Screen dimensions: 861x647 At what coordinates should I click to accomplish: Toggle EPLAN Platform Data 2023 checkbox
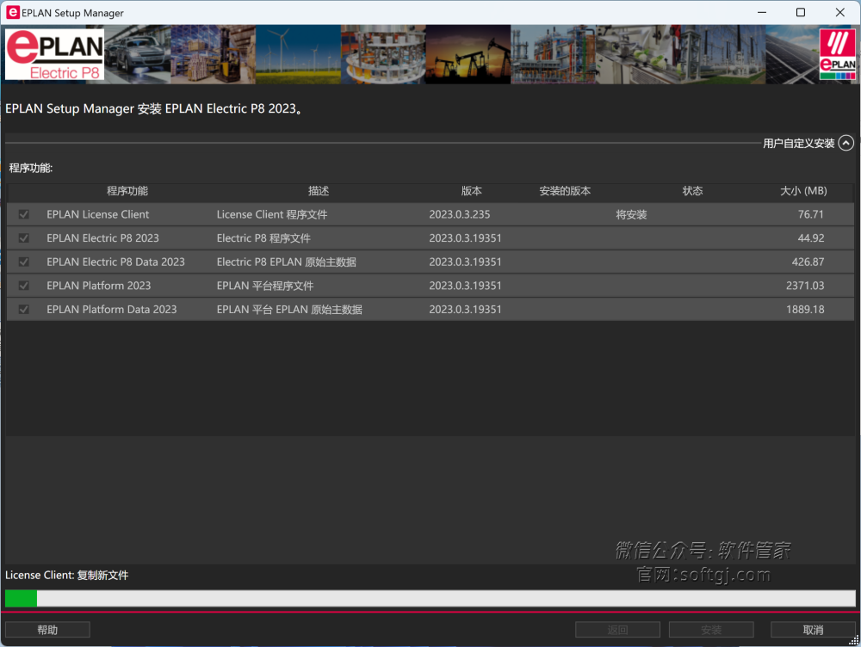point(24,309)
